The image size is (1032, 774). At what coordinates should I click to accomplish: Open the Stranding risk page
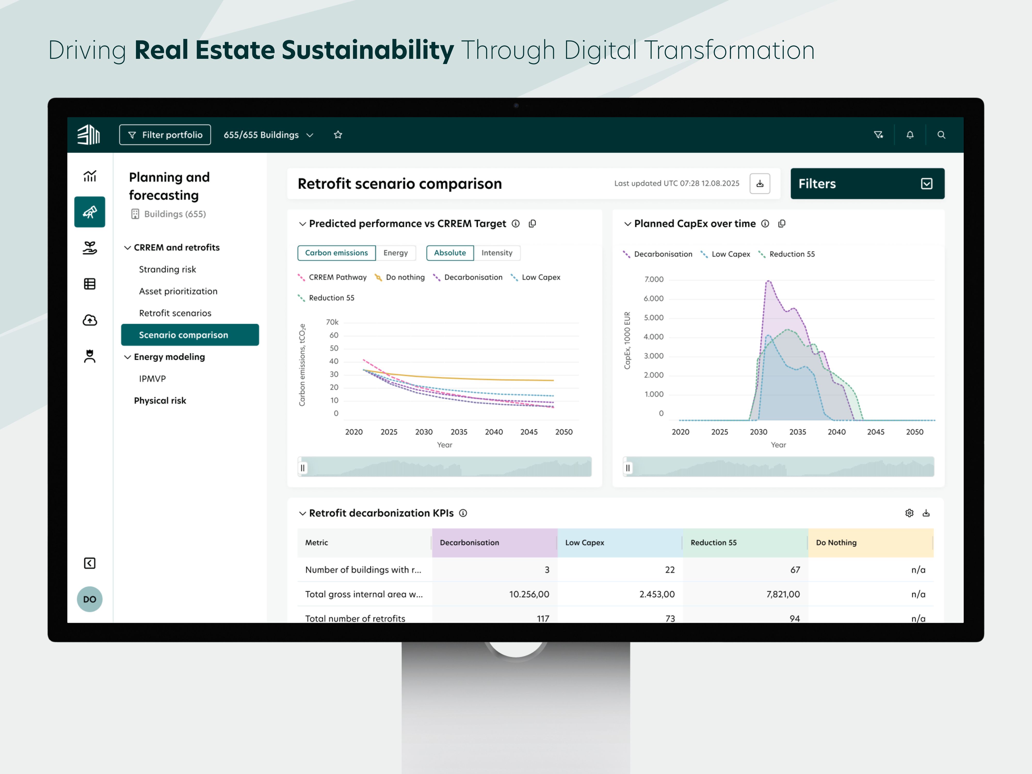tap(167, 269)
